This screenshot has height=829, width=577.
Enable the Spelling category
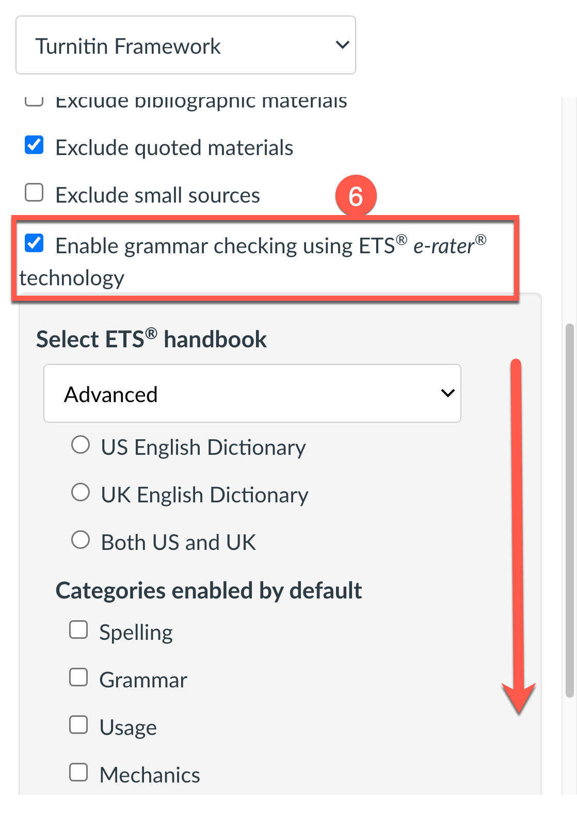click(x=78, y=630)
